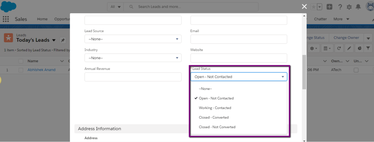Click the Website input field
Image resolution: width=374 pixels, height=142 pixels.
click(239, 58)
